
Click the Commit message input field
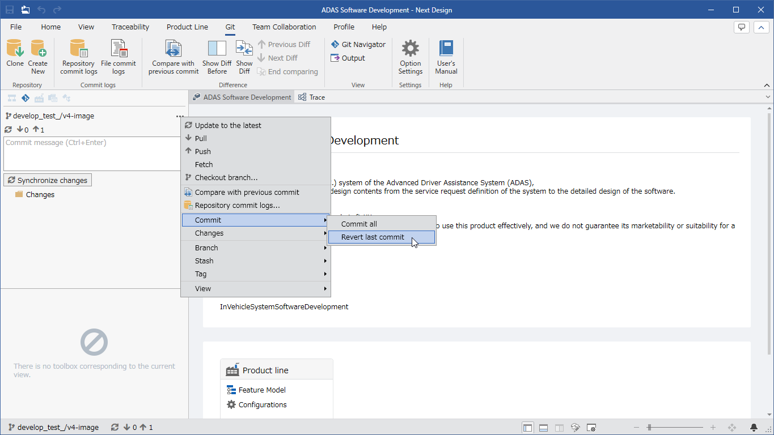92,153
